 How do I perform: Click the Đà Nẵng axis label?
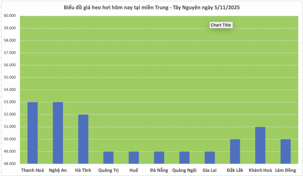pos(159,170)
